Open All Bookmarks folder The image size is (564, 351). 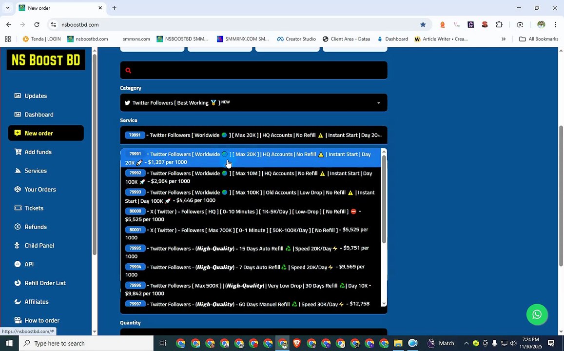pyautogui.click(x=539, y=39)
